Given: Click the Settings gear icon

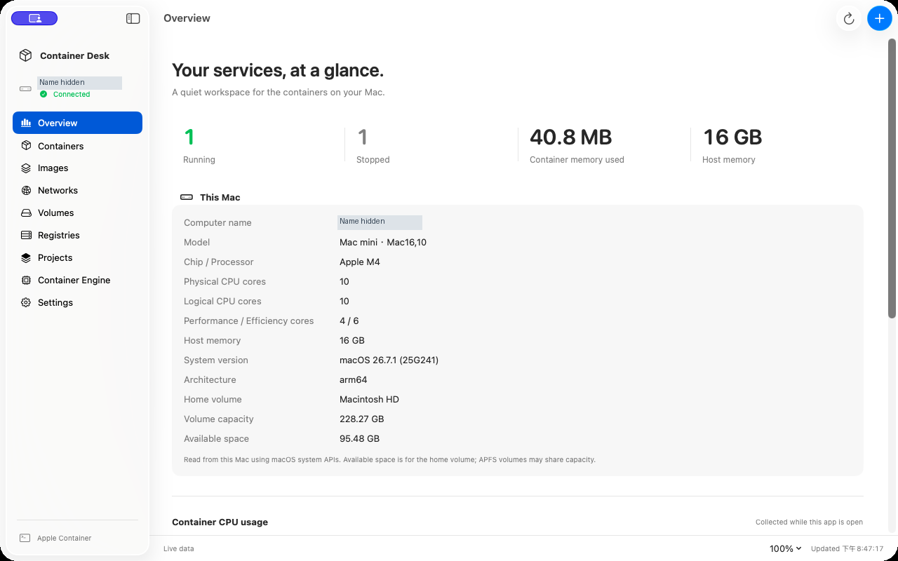Looking at the screenshot, I should click(x=26, y=303).
